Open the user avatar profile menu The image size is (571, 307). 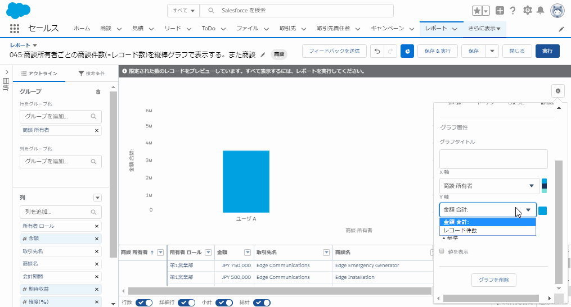(x=557, y=11)
